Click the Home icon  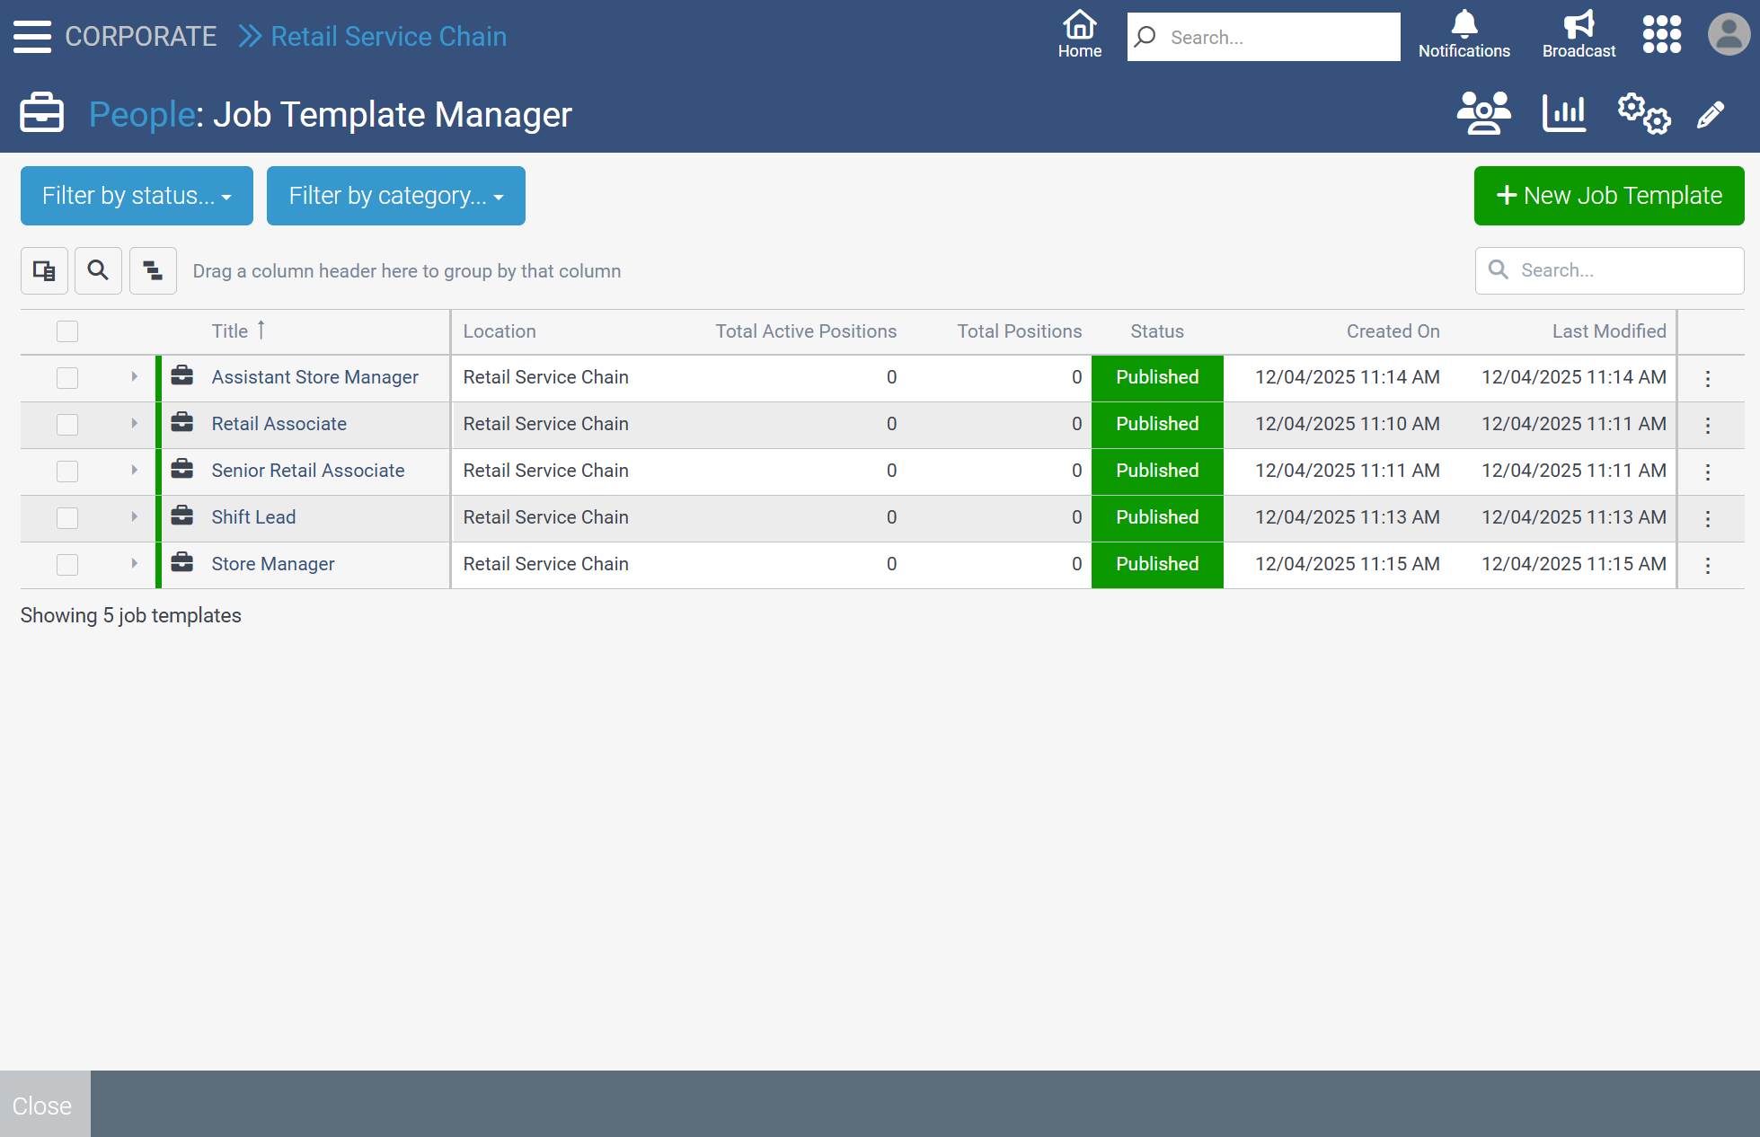click(x=1079, y=35)
